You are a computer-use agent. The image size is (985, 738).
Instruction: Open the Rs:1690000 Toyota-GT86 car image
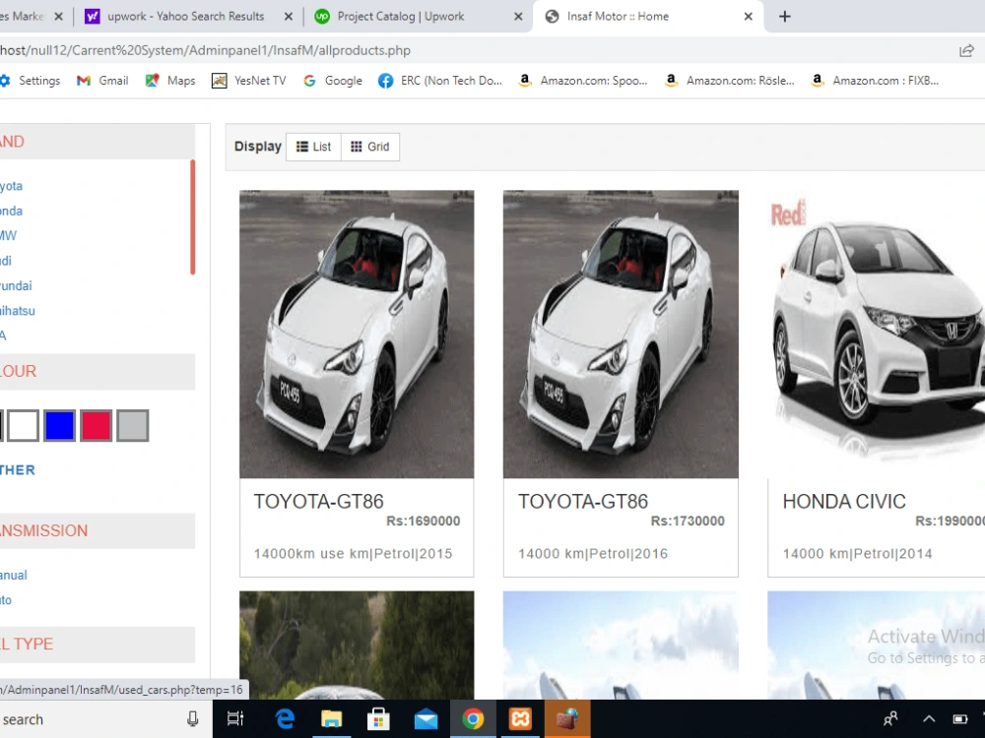coord(357,334)
